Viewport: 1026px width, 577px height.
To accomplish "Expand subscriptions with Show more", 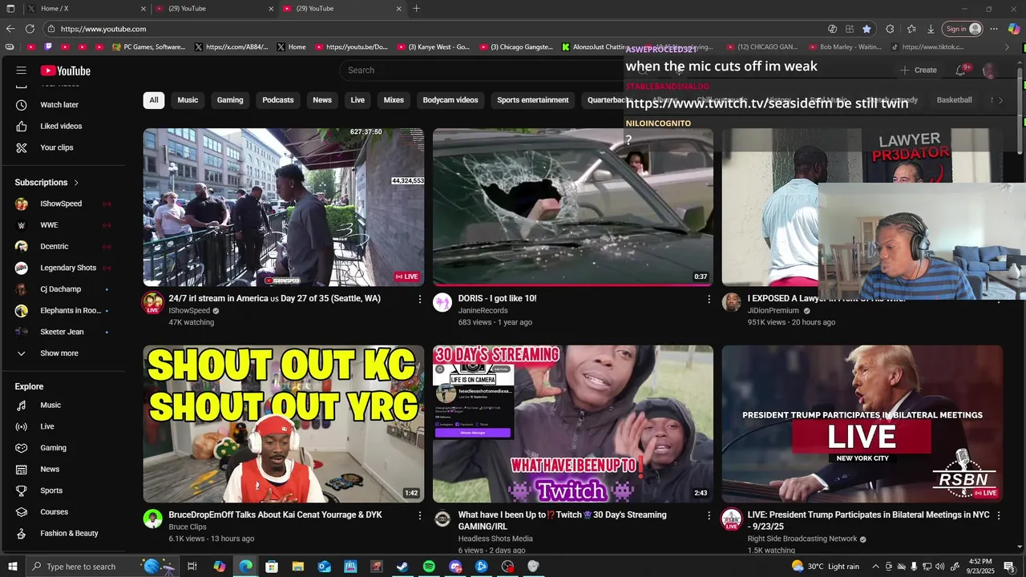I will [59, 353].
